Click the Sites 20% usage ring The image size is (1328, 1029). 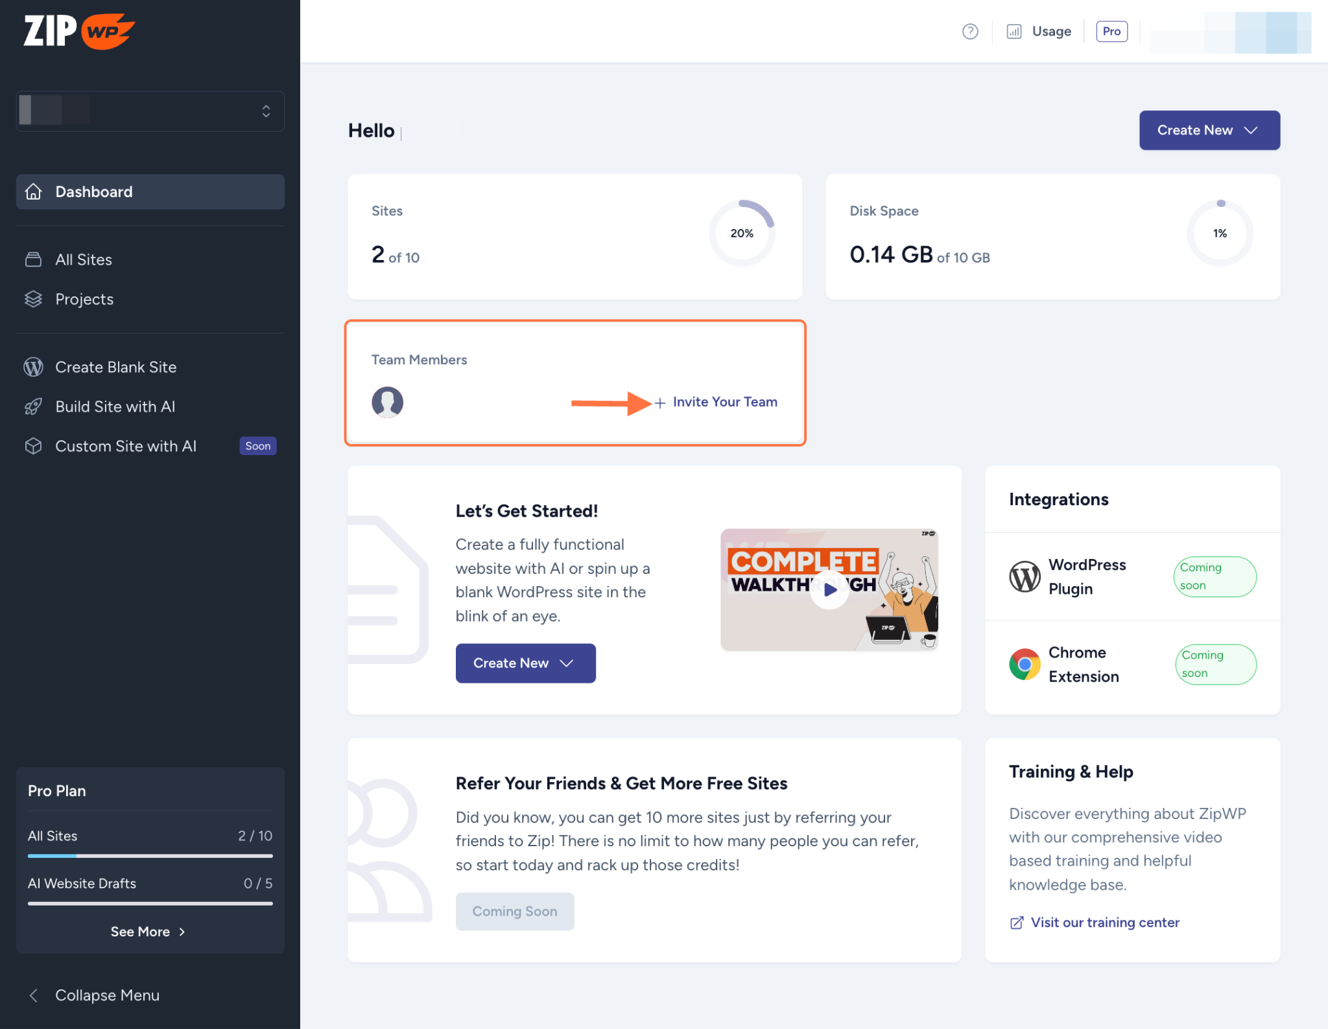(x=741, y=233)
